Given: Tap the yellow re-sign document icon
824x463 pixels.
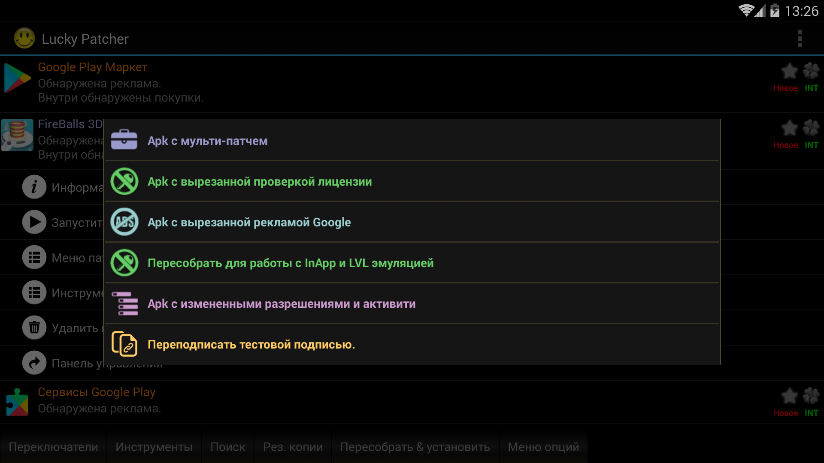Looking at the screenshot, I should [124, 344].
